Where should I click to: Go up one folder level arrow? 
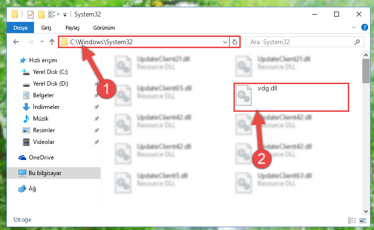pyautogui.click(x=52, y=42)
